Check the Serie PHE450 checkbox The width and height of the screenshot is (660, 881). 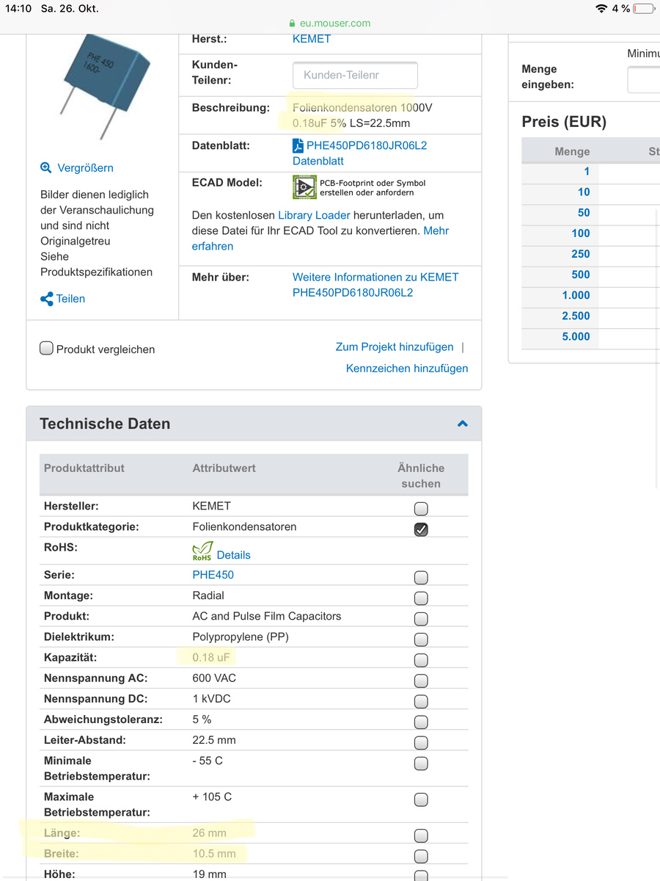point(421,577)
